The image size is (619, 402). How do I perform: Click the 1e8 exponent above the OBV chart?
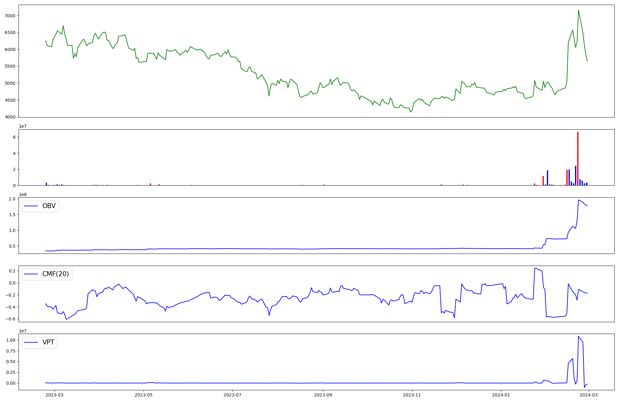pos(23,195)
